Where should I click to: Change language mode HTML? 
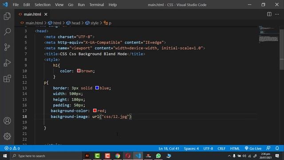[235, 148]
